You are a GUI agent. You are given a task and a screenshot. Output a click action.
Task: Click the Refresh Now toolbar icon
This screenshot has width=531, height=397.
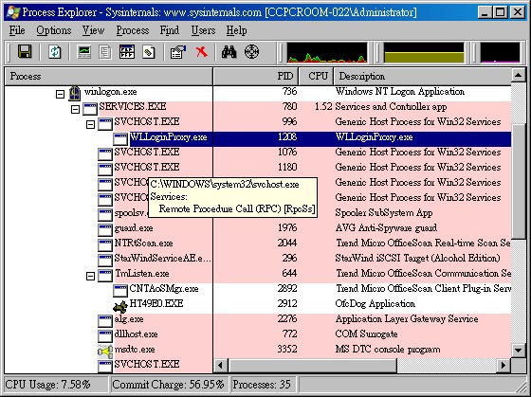coord(54,52)
